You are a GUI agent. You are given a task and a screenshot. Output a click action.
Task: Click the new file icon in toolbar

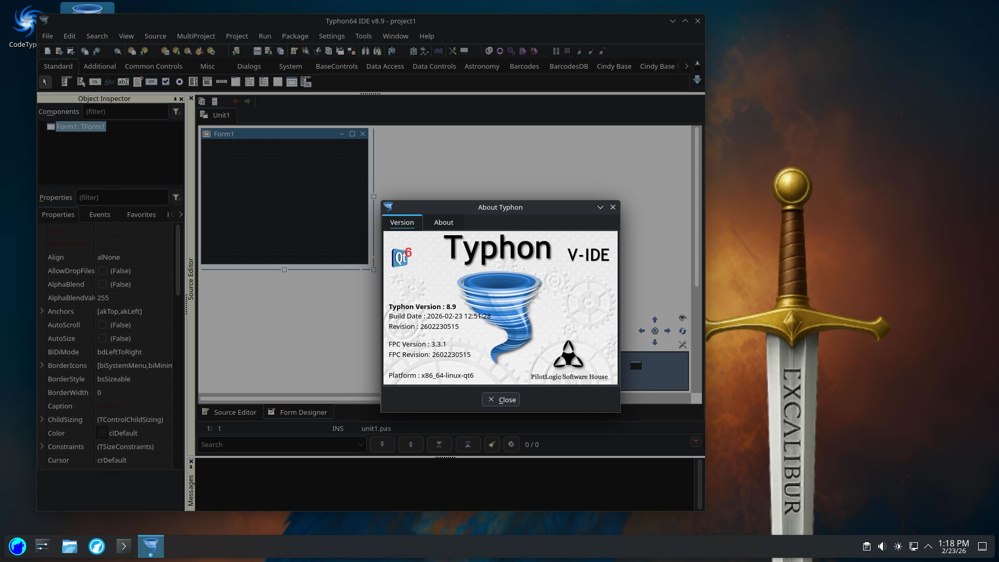click(47, 51)
